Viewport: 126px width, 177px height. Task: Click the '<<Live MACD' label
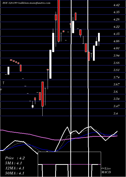106,170
